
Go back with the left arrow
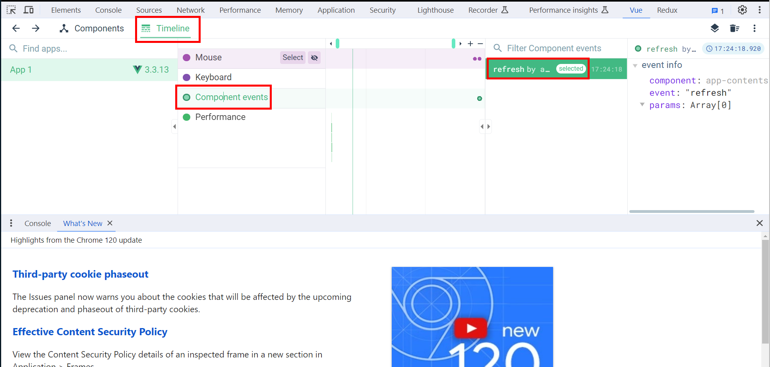coord(16,28)
